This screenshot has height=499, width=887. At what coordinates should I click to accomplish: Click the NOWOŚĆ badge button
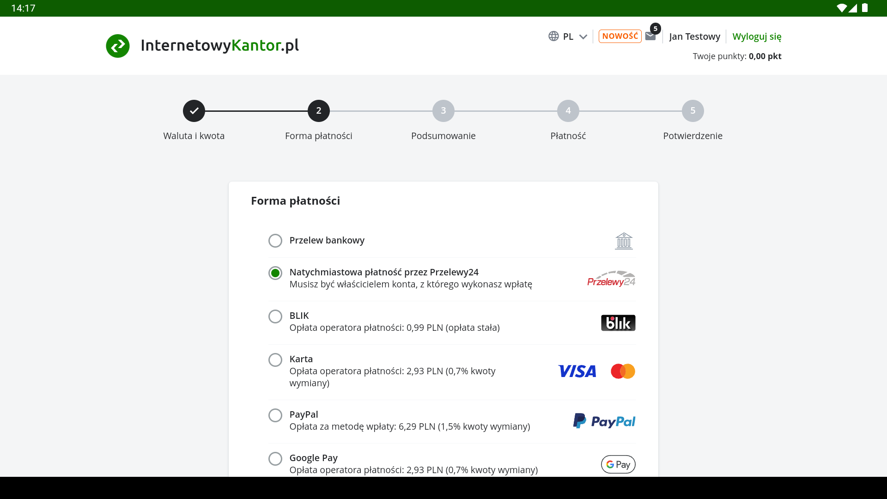point(620,36)
